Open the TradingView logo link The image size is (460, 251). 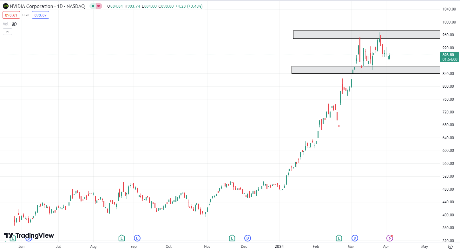click(x=29, y=235)
